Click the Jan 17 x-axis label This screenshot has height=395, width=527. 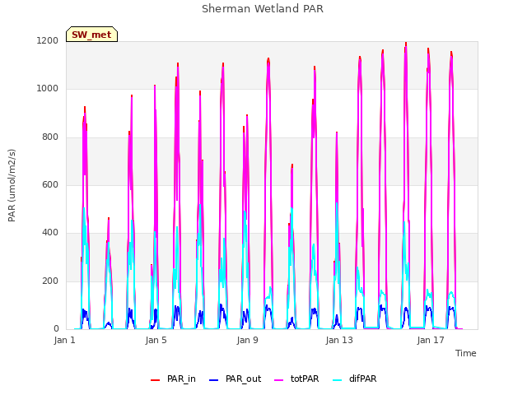click(431, 340)
